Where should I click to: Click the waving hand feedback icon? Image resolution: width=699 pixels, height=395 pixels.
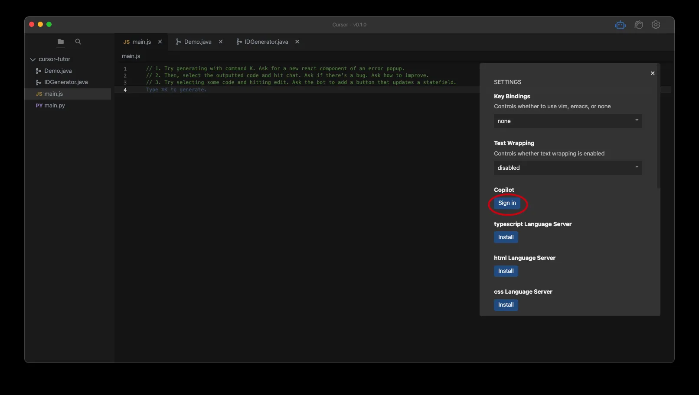tap(638, 25)
